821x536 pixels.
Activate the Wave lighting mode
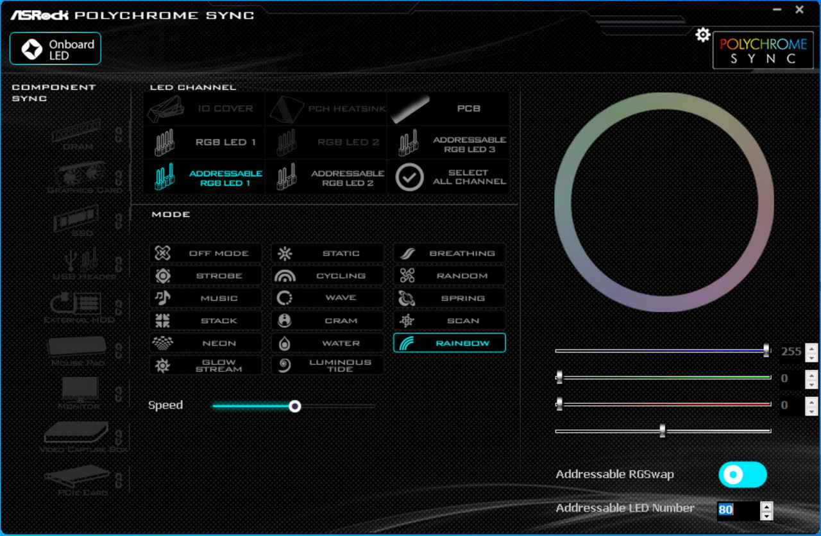click(x=327, y=298)
